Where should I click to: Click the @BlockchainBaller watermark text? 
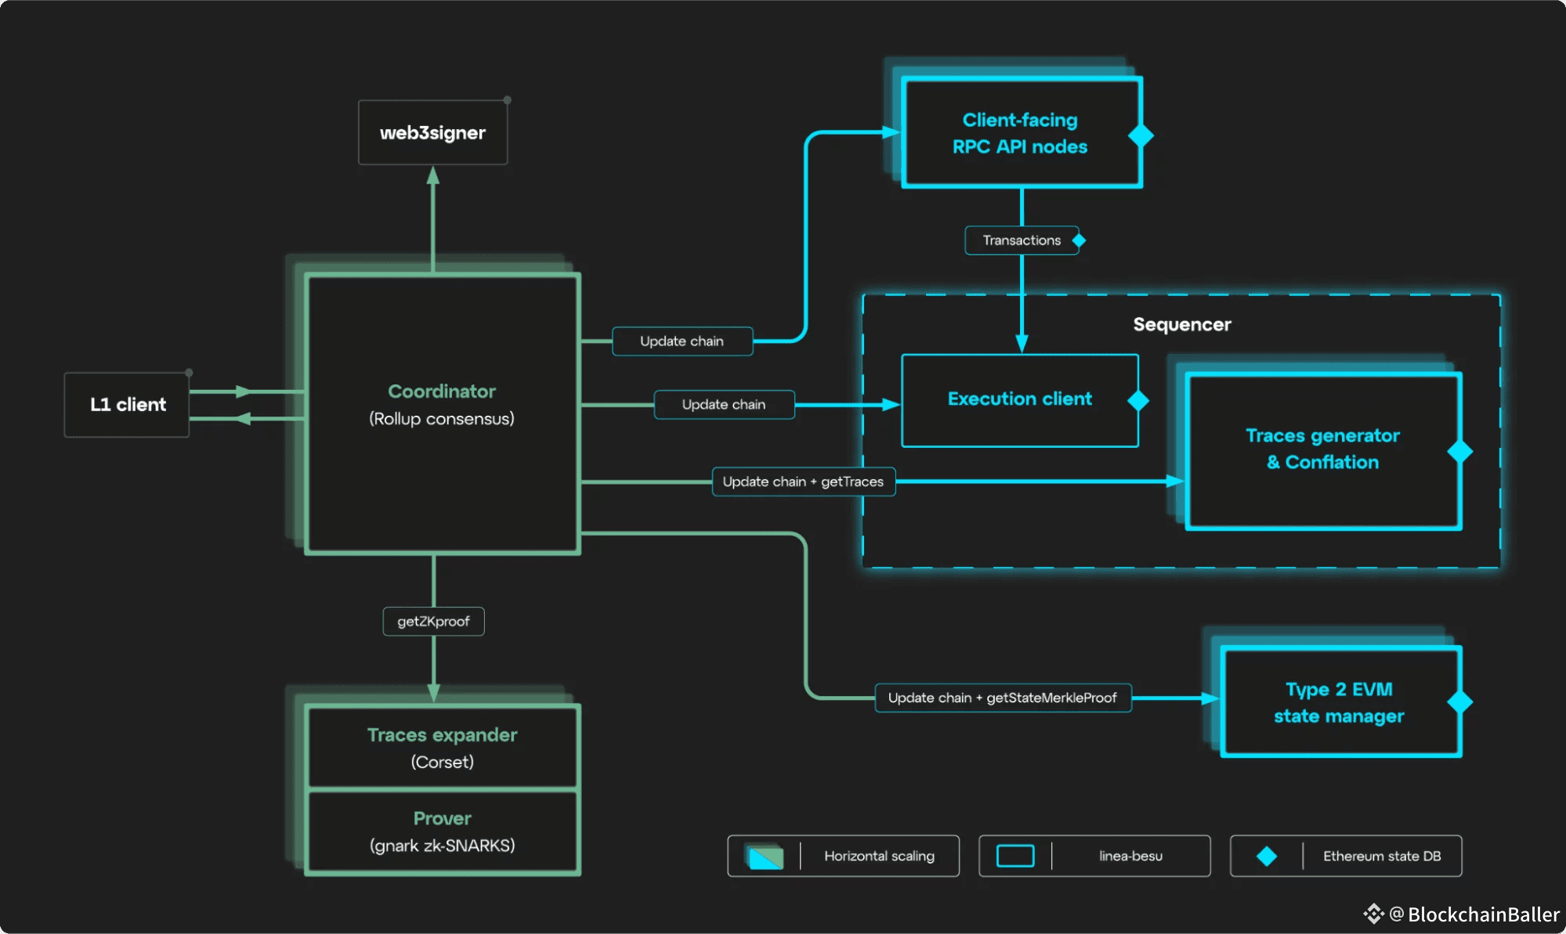1475,914
